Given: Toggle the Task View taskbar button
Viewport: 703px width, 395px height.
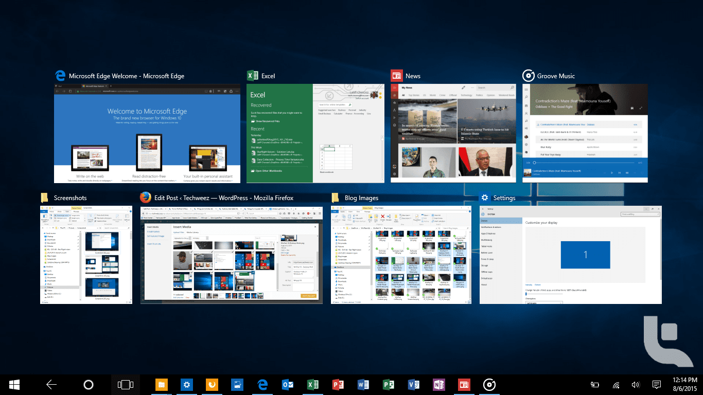Looking at the screenshot, I should (126, 384).
